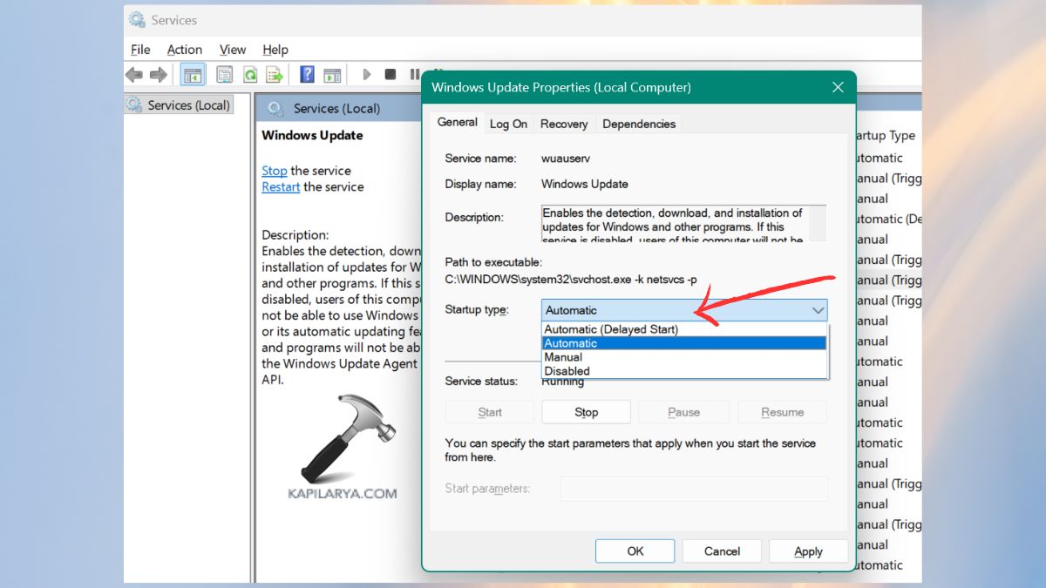Click the Start parameters input field
Screen dimensions: 1046x588
pyautogui.click(x=693, y=489)
